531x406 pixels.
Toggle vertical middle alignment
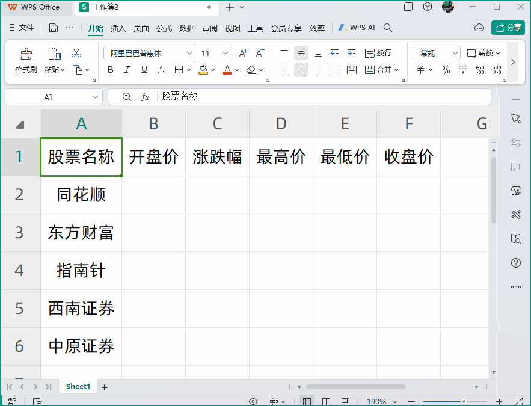click(x=301, y=53)
